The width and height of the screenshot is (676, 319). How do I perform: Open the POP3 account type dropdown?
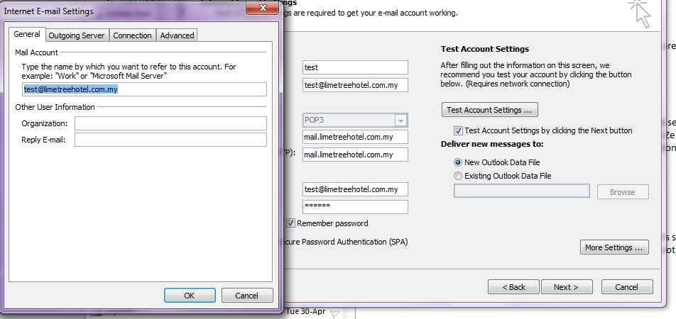coord(400,121)
